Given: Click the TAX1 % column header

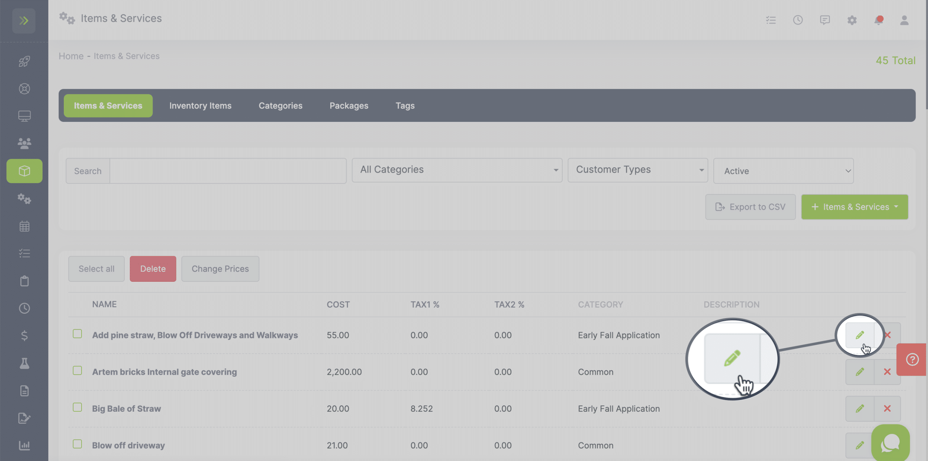Looking at the screenshot, I should pyautogui.click(x=425, y=305).
